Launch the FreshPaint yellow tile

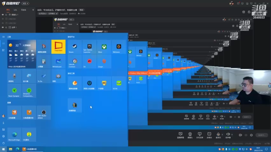(58, 47)
